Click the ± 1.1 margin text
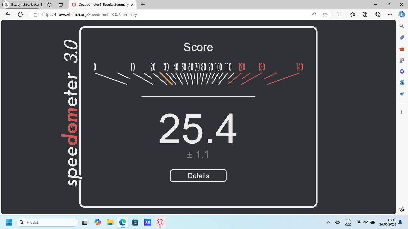Viewport: 408px width, 229px height. (198, 154)
